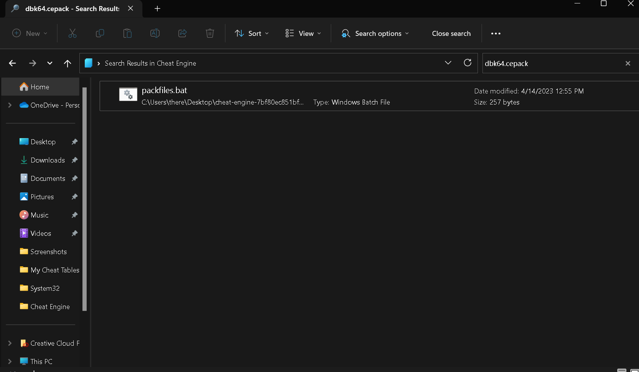The width and height of the screenshot is (639, 372).
Task: Expand the Creative Cloud Files node
Action: [10, 343]
